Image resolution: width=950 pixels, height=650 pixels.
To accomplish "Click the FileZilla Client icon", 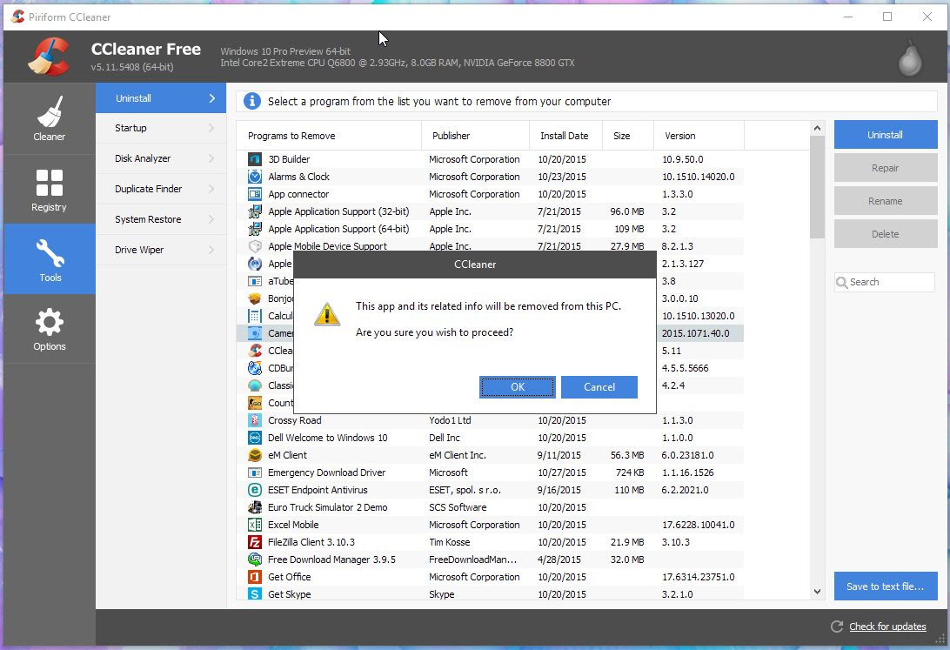I will coord(255,542).
